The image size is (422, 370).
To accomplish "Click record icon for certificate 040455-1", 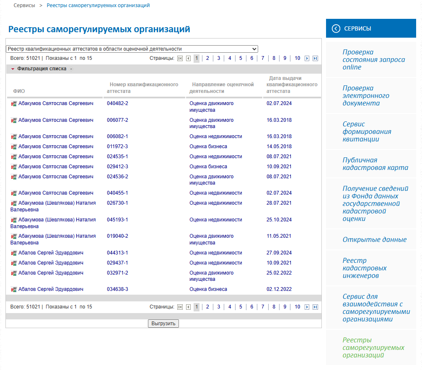I will (14, 193).
